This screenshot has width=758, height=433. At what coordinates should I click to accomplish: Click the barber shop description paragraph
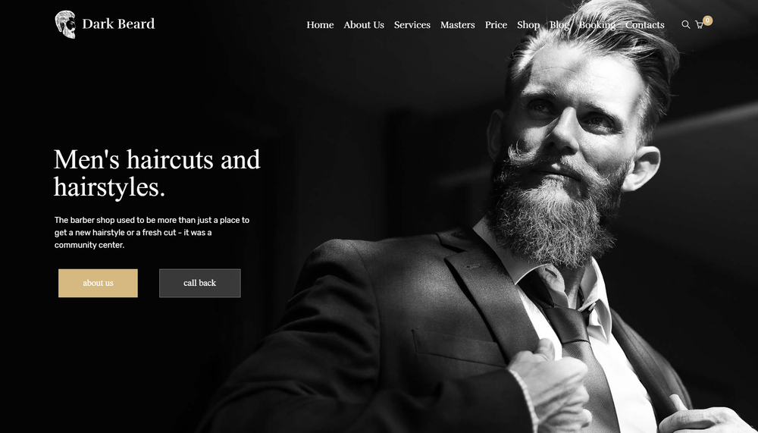point(152,232)
